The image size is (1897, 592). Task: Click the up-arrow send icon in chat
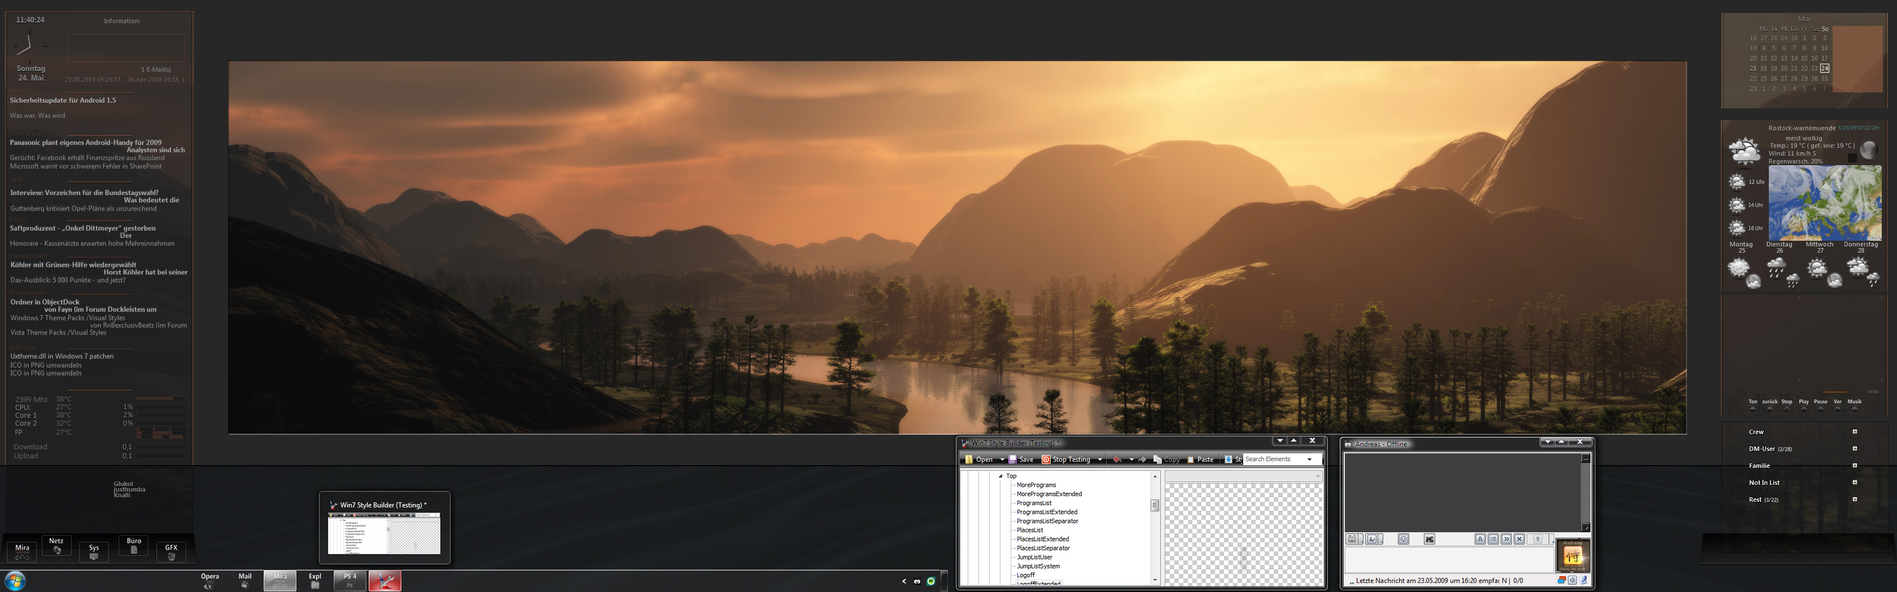click(x=1537, y=539)
